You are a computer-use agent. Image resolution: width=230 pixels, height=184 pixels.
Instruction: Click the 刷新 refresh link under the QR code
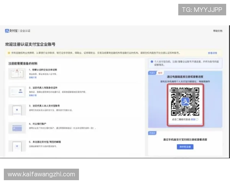pyautogui.click(x=193, y=120)
